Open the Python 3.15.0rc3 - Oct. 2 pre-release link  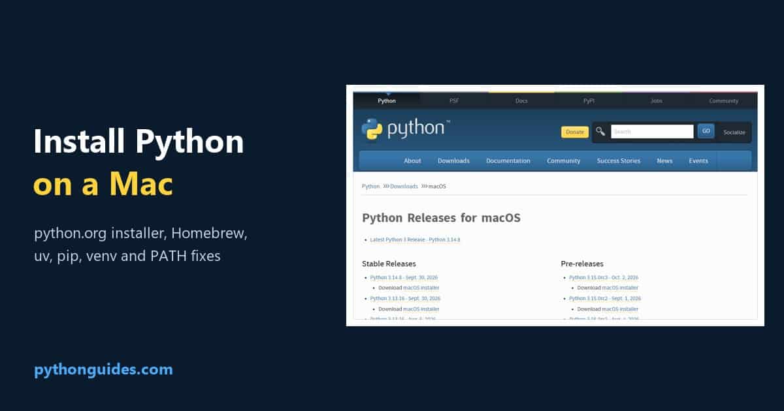pos(604,277)
